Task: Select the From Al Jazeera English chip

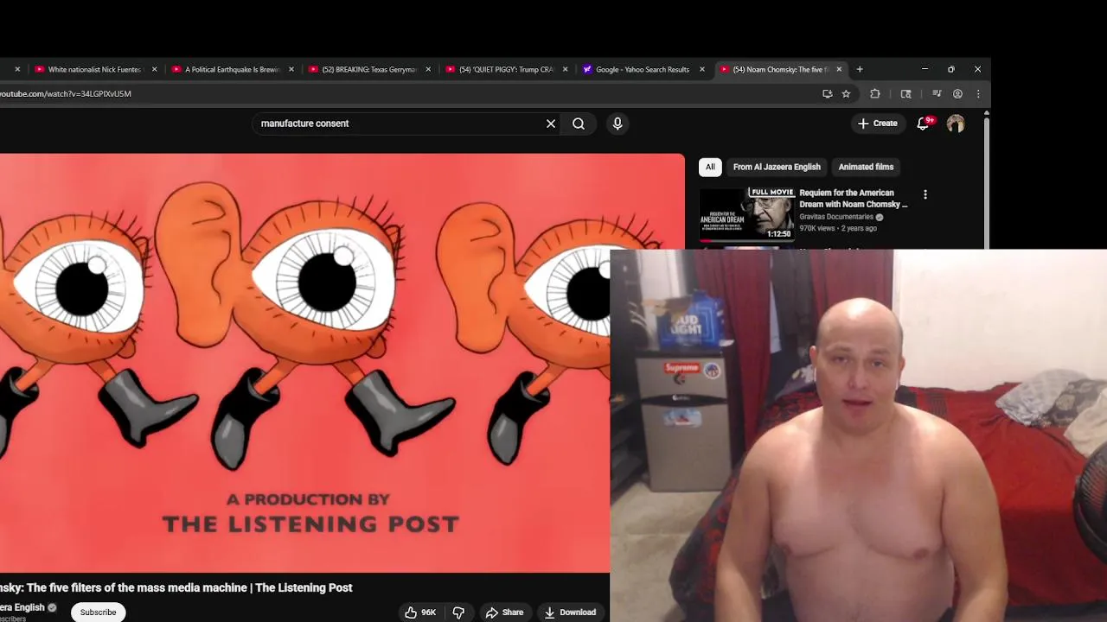Action: click(777, 167)
